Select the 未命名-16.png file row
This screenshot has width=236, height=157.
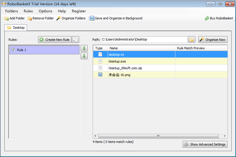[160, 75]
